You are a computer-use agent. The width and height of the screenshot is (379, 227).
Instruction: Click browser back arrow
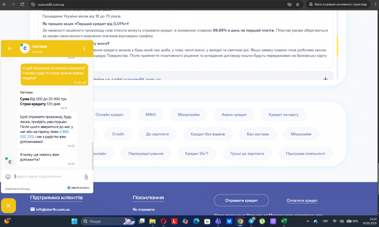pyautogui.click(x=4, y=4)
